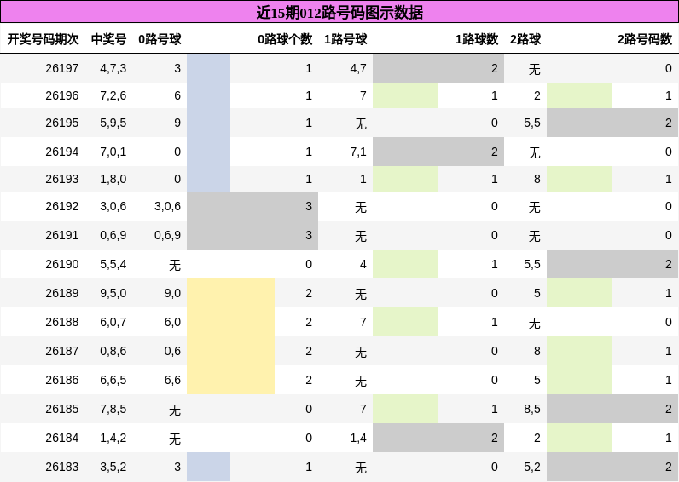Click period number 26197
The height and width of the screenshot is (482, 679).
(62, 68)
